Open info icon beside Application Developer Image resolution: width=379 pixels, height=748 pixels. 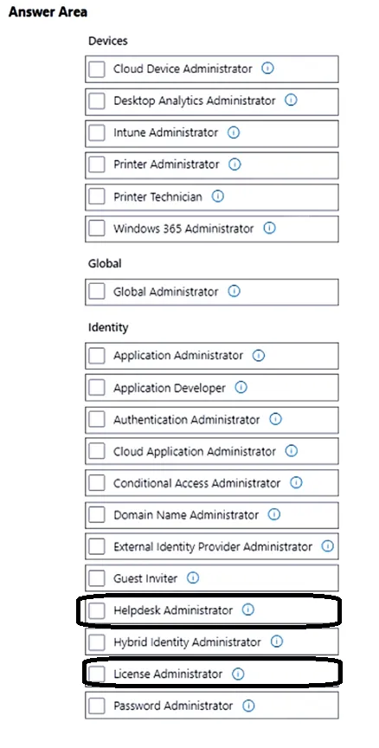tap(241, 387)
